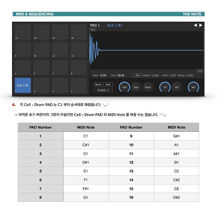217x205 pixels.
Task: Click the G1 table cell
Action: point(86,197)
